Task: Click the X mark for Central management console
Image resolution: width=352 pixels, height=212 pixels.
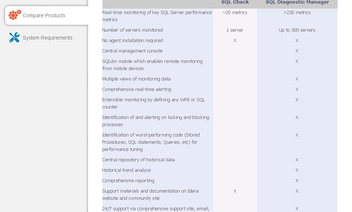Action: (297, 51)
